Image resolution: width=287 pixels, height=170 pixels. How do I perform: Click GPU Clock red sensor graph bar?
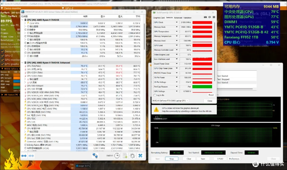click(202, 22)
